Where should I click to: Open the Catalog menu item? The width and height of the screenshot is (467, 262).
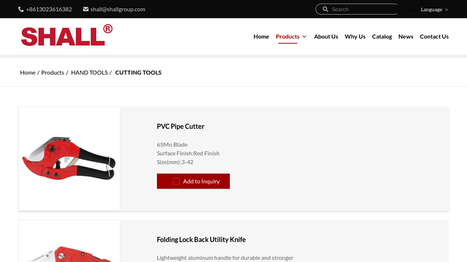[382, 37]
